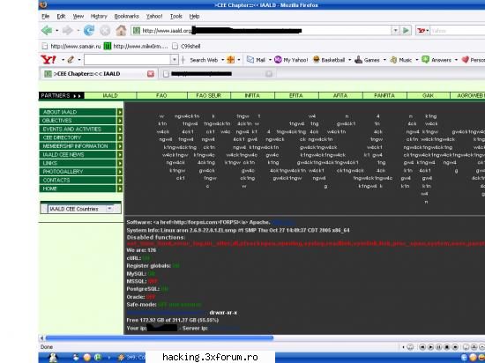Switch to the CEE Chapter IAALD tab
This screenshot has width=485, height=363.
tap(99, 74)
